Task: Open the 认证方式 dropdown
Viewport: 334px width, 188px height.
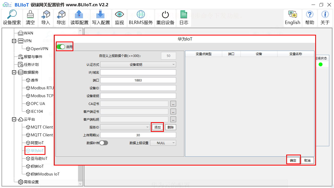Action: tap(138, 64)
